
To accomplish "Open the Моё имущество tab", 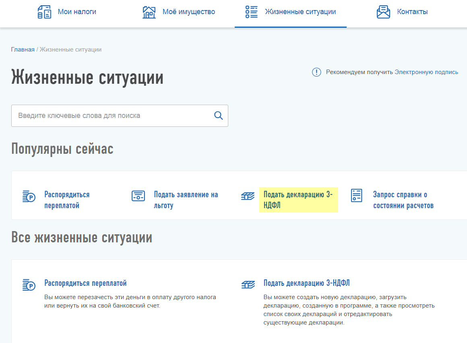I will click(x=179, y=12).
